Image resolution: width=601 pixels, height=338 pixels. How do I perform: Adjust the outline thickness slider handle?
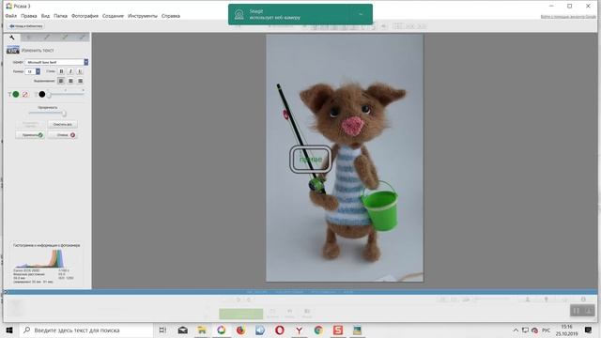pyautogui.click(x=49, y=95)
